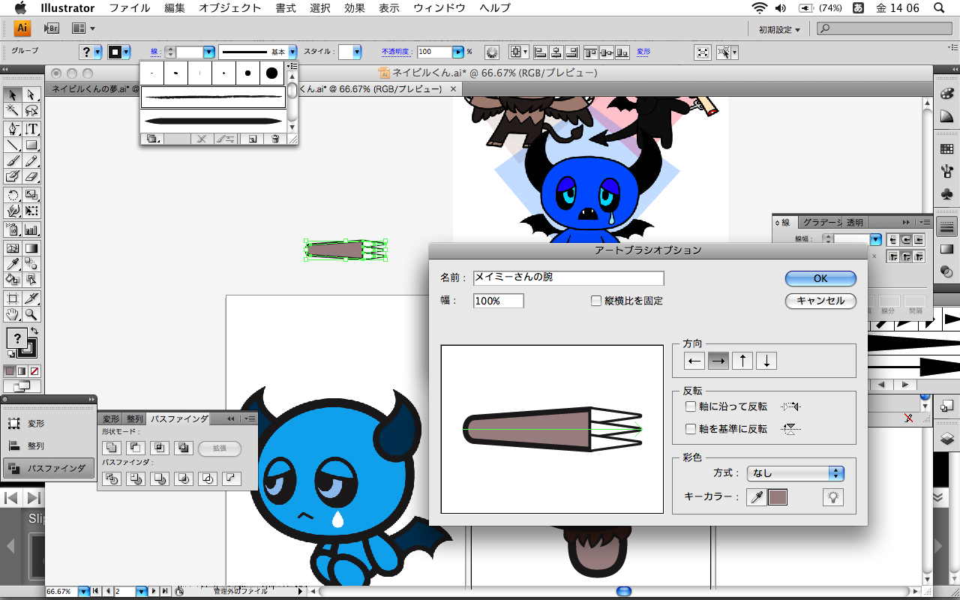
Task: Select the Pencil tool
Action: 31,160
